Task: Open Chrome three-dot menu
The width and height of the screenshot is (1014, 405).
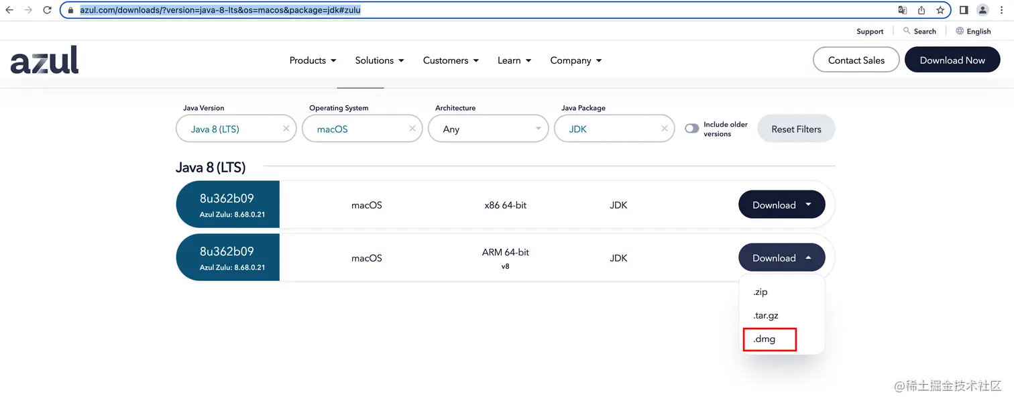Action: (x=1001, y=10)
